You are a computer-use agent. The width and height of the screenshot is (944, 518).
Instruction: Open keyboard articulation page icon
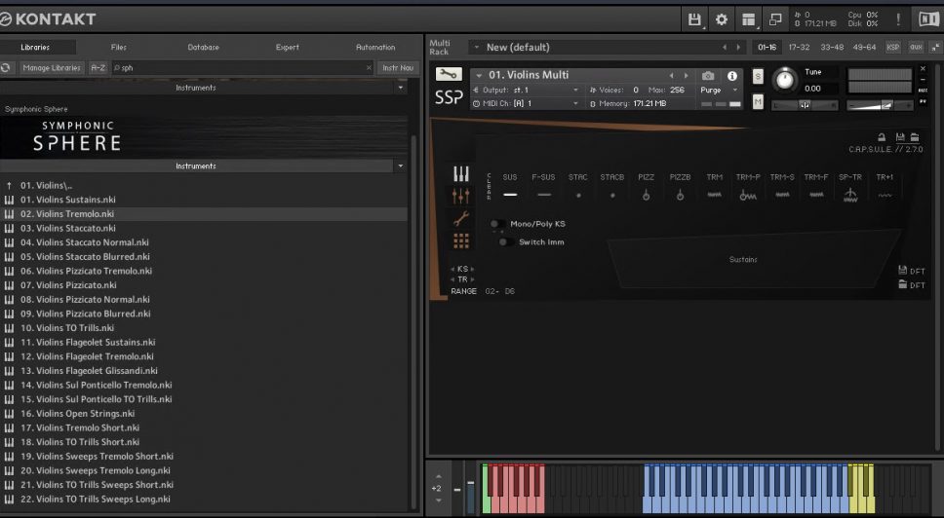pyautogui.click(x=461, y=173)
